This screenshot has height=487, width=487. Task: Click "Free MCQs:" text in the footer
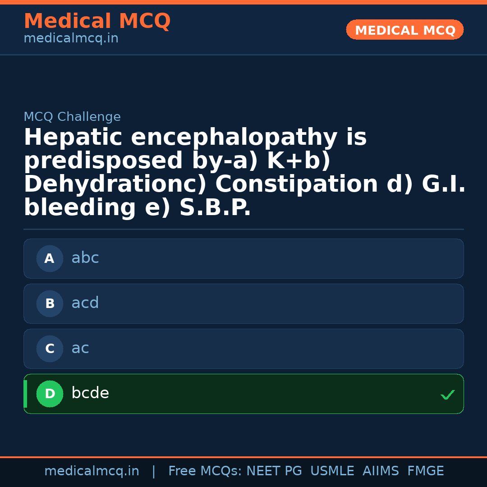click(205, 471)
